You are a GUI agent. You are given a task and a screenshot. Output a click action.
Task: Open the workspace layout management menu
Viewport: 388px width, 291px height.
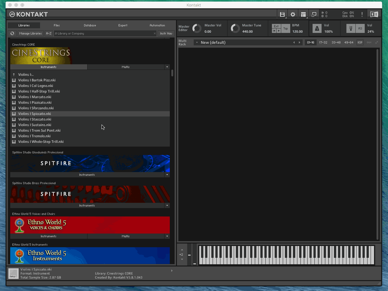pos(303,15)
